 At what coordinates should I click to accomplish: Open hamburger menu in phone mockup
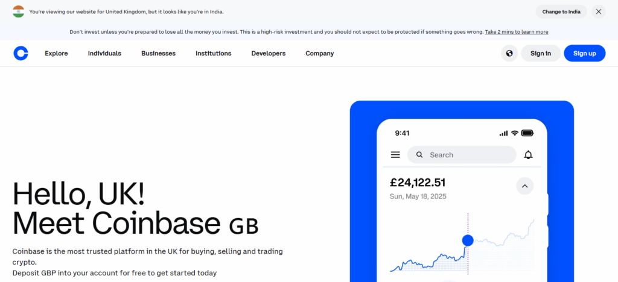tap(395, 155)
